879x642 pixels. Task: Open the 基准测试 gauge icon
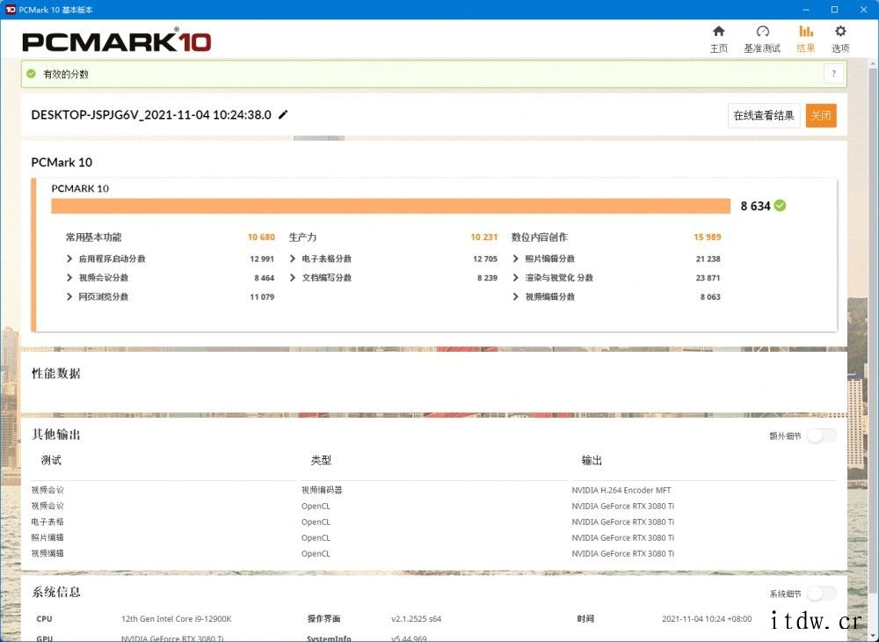(x=762, y=32)
